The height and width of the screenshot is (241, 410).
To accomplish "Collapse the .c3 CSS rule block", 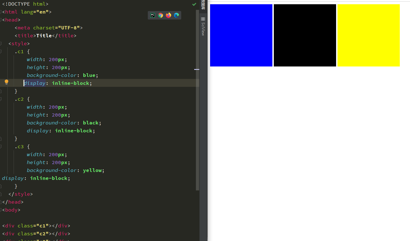I will (1, 147).
